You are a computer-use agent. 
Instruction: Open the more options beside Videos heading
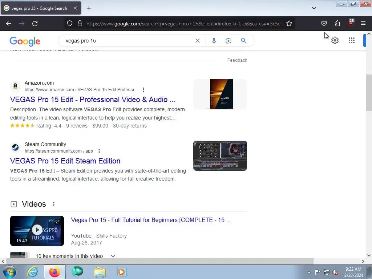click(x=54, y=204)
